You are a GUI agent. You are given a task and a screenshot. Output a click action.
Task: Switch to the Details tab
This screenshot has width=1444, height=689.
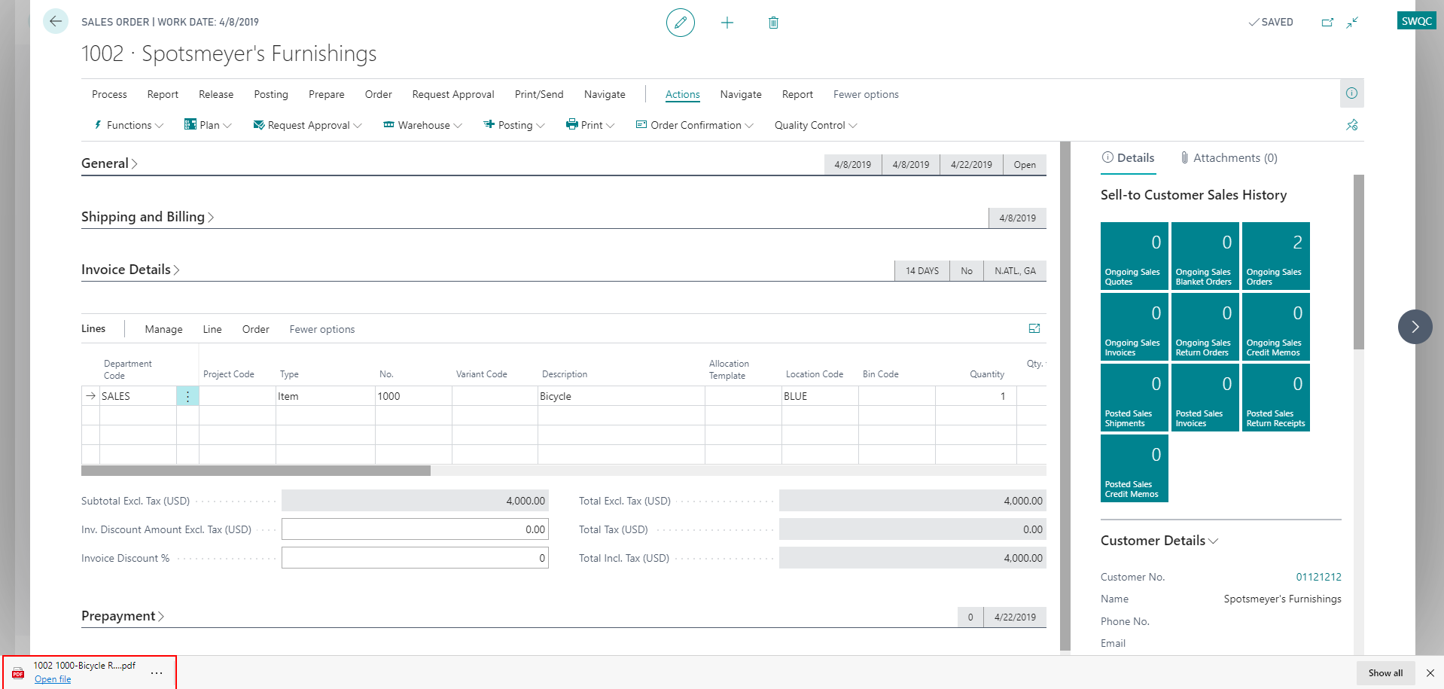pos(1128,158)
